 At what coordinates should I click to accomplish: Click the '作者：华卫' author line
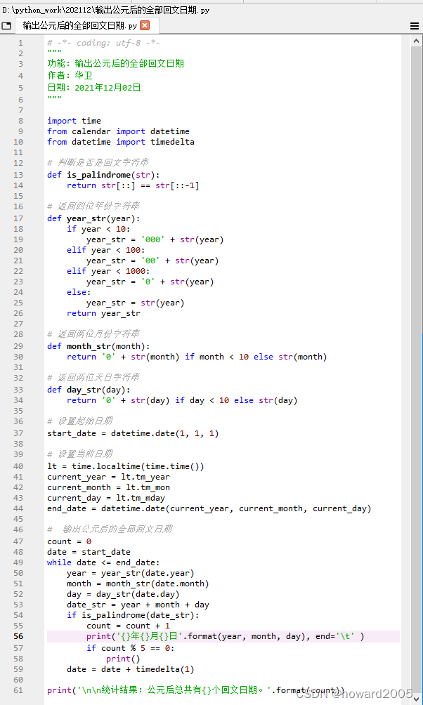pos(70,76)
